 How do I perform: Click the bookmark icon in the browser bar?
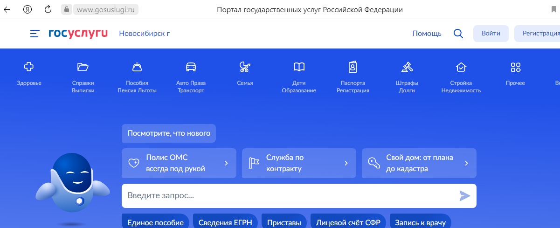553,9
